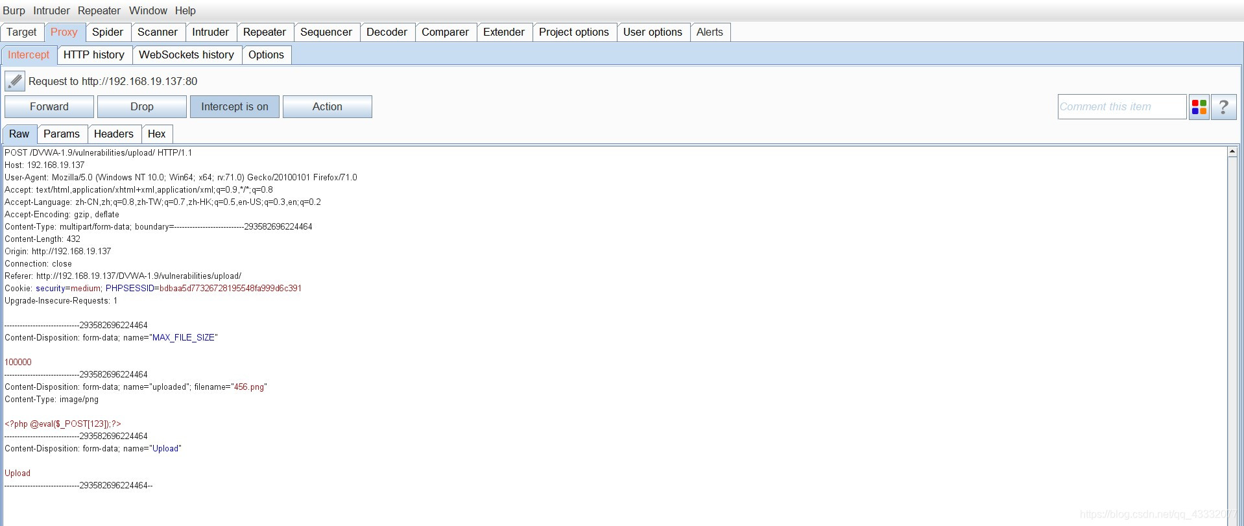Toggle the Intercept is on button
Image resolution: width=1244 pixels, height=526 pixels.
click(x=234, y=107)
